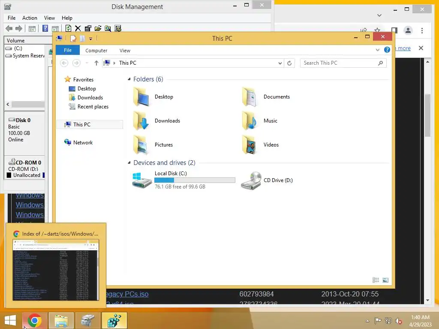The height and width of the screenshot is (329, 439).
Task: Open the View ribbon tab
Action: (x=125, y=51)
